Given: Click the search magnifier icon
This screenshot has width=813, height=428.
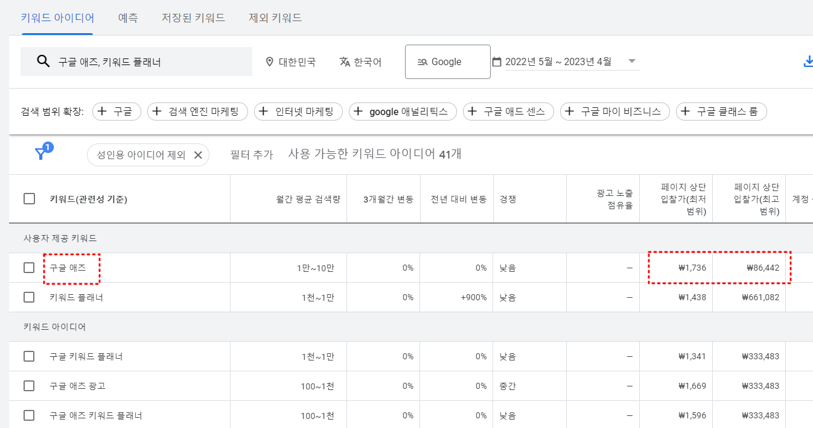Looking at the screenshot, I should tap(43, 61).
